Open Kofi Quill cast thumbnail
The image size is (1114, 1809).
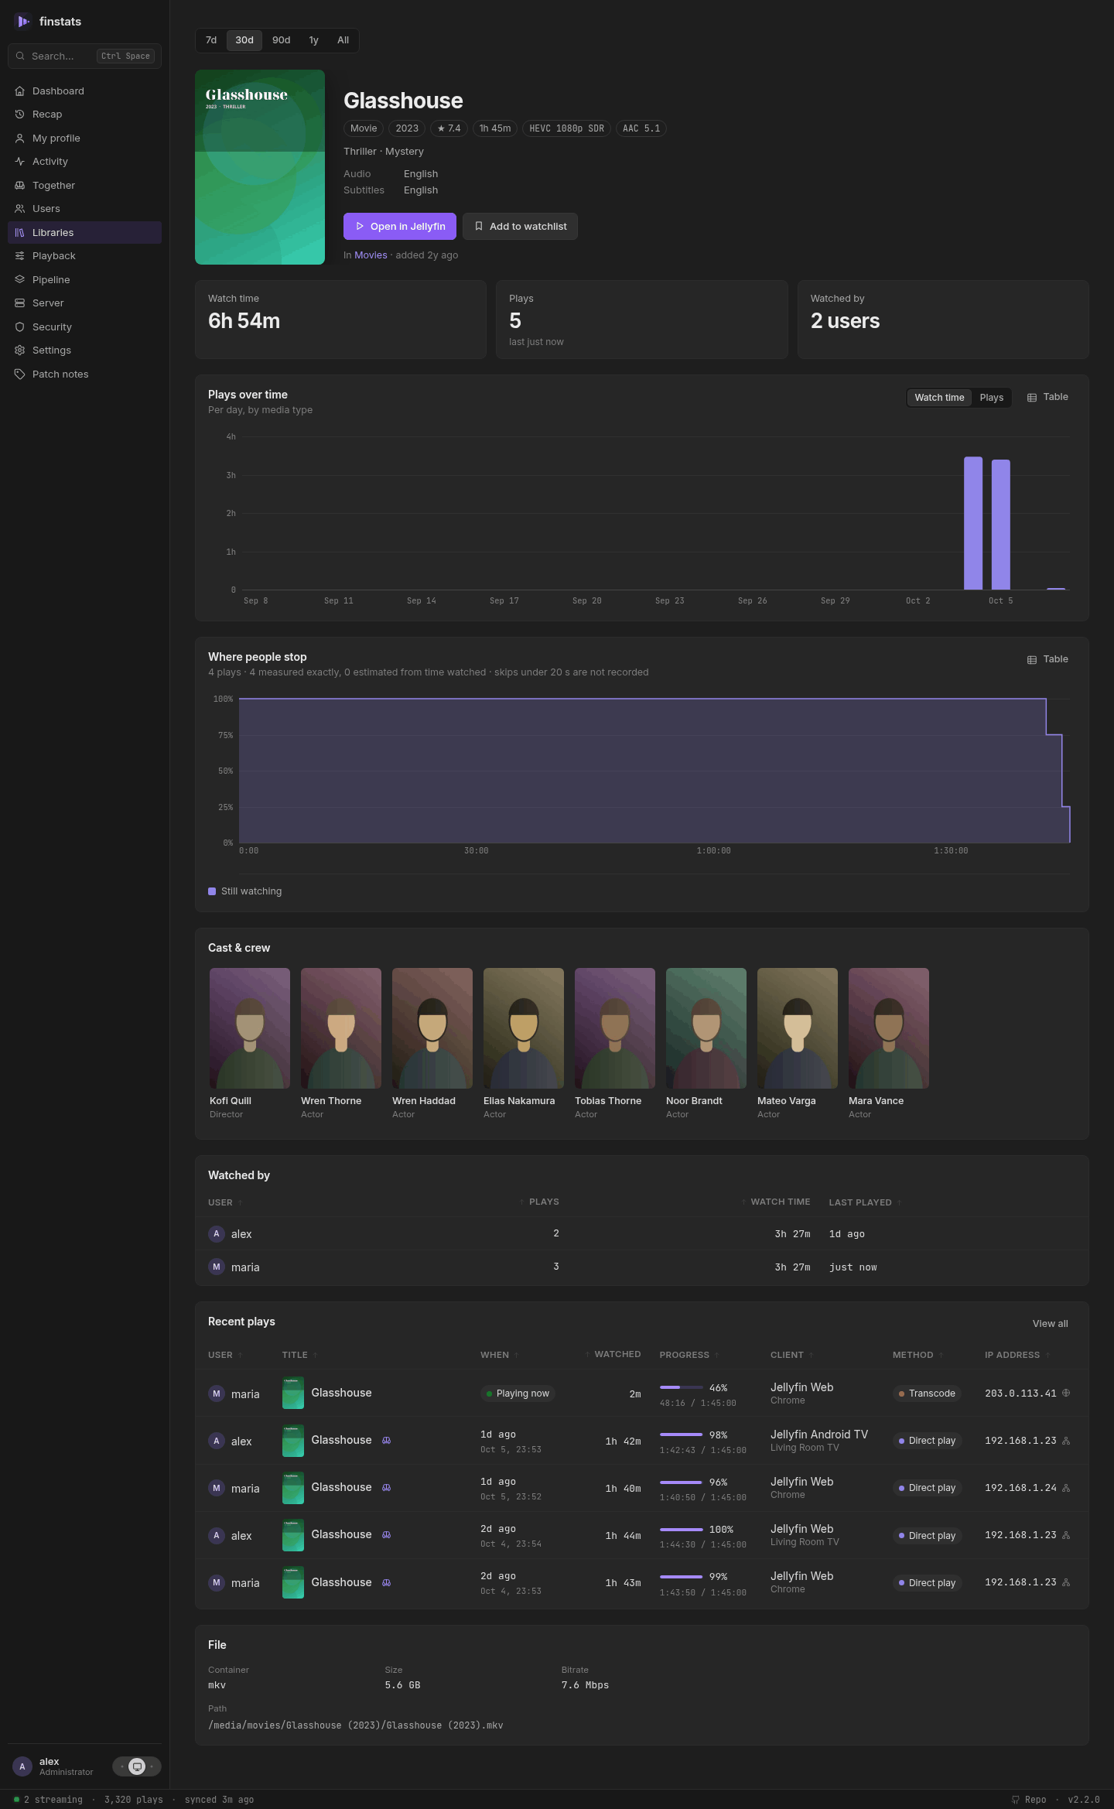(x=250, y=1028)
